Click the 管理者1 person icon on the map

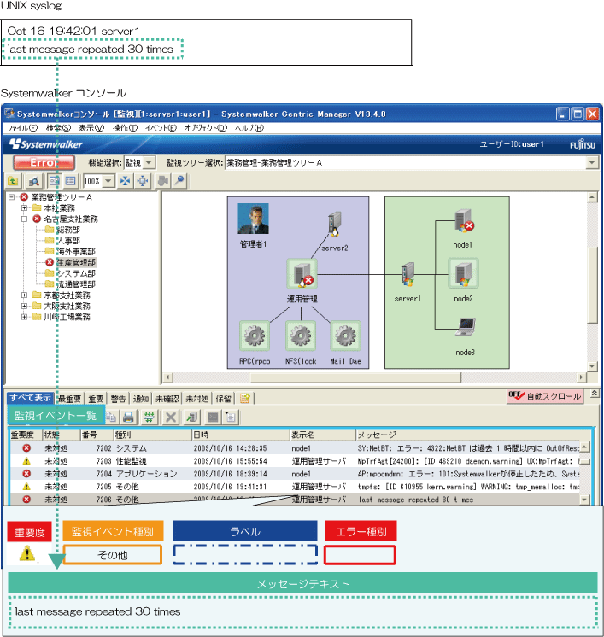click(253, 219)
